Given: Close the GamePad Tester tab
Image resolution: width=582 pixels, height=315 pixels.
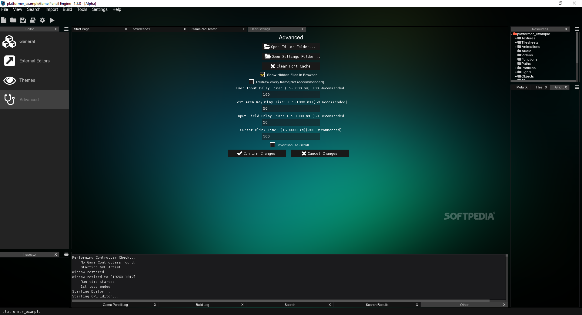Looking at the screenshot, I should tap(243, 29).
